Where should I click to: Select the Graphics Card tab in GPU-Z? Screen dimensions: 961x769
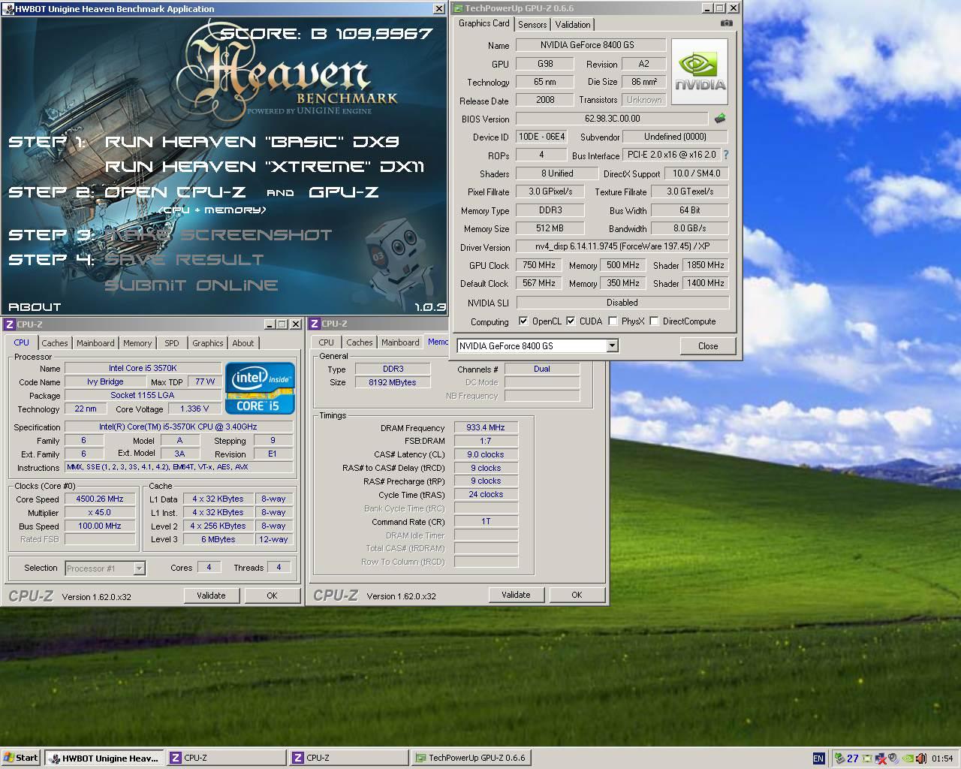(484, 23)
